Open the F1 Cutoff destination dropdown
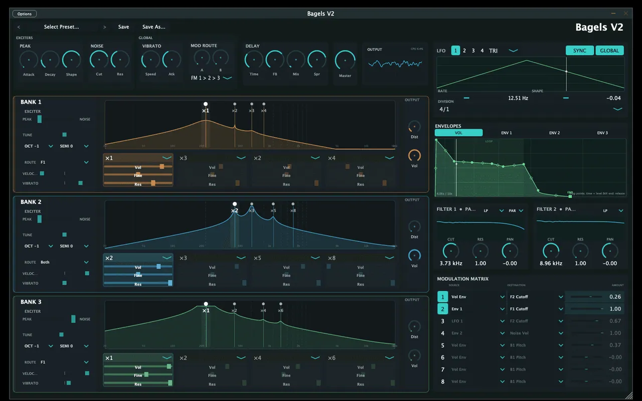Image resolution: width=642 pixels, height=401 pixels. tap(537, 309)
